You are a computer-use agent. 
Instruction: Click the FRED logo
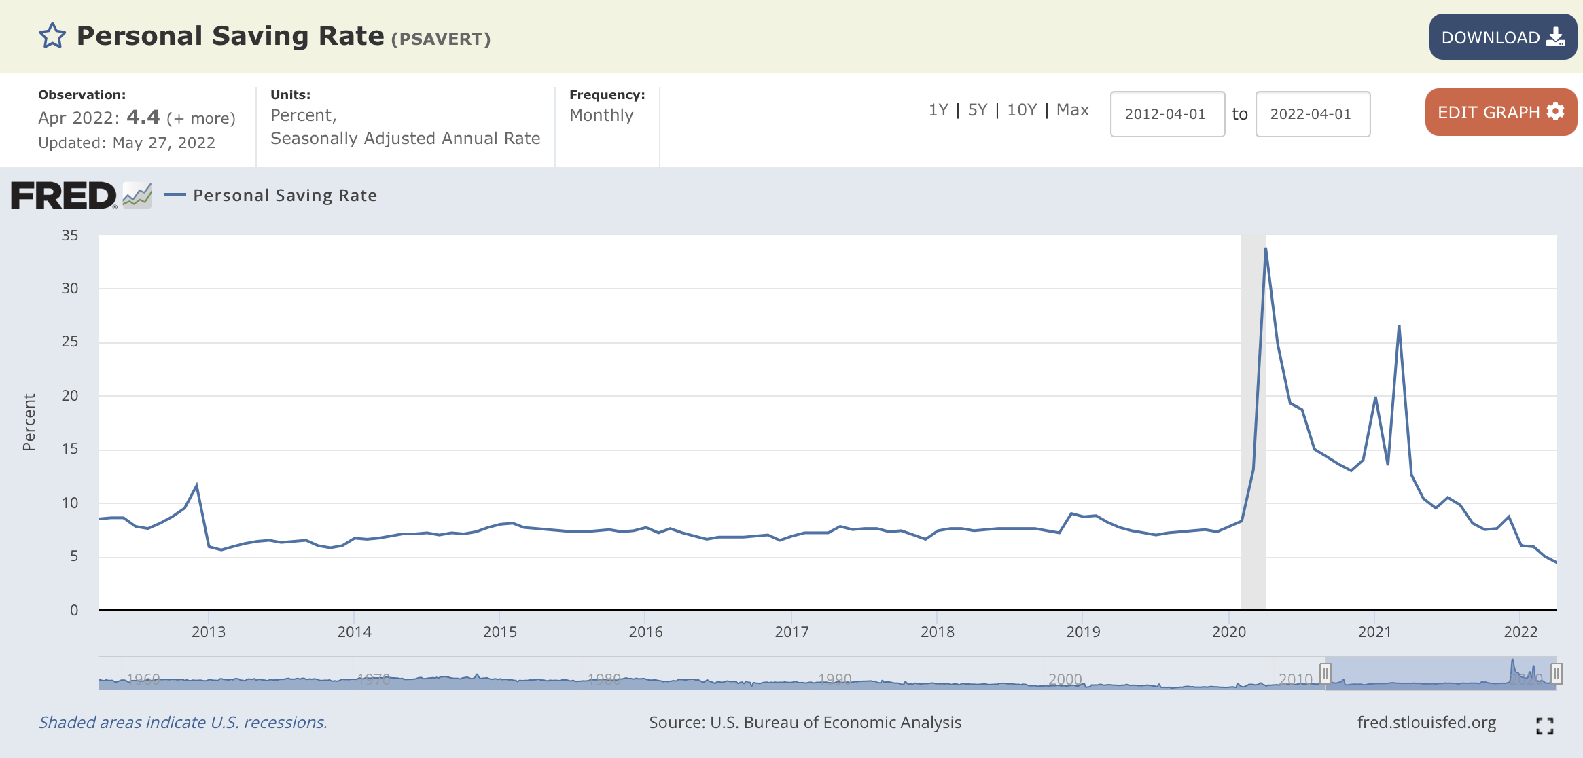[x=64, y=196]
